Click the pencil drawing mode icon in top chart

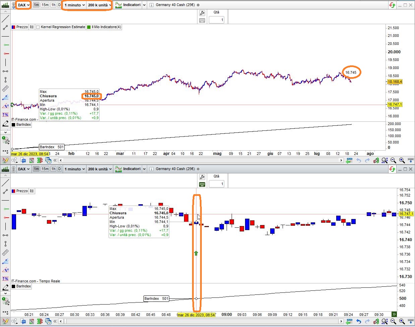[x=5, y=160]
